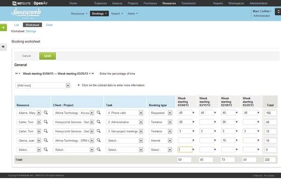Image resolution: width=281 pixels, height=179 pixels.
Task: Open the Home navigation item
Action: (x=73, y=3)
